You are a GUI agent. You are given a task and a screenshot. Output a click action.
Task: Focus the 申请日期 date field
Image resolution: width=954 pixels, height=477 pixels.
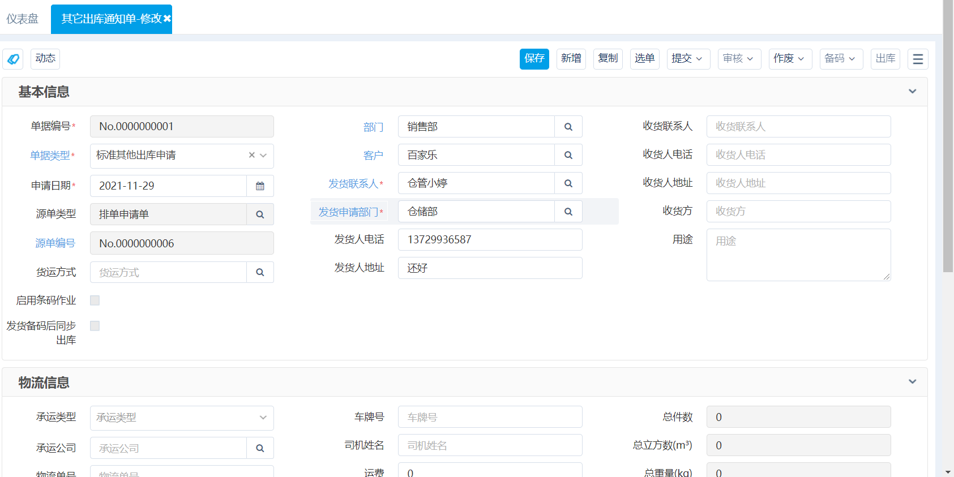click(x=169, y=186)
